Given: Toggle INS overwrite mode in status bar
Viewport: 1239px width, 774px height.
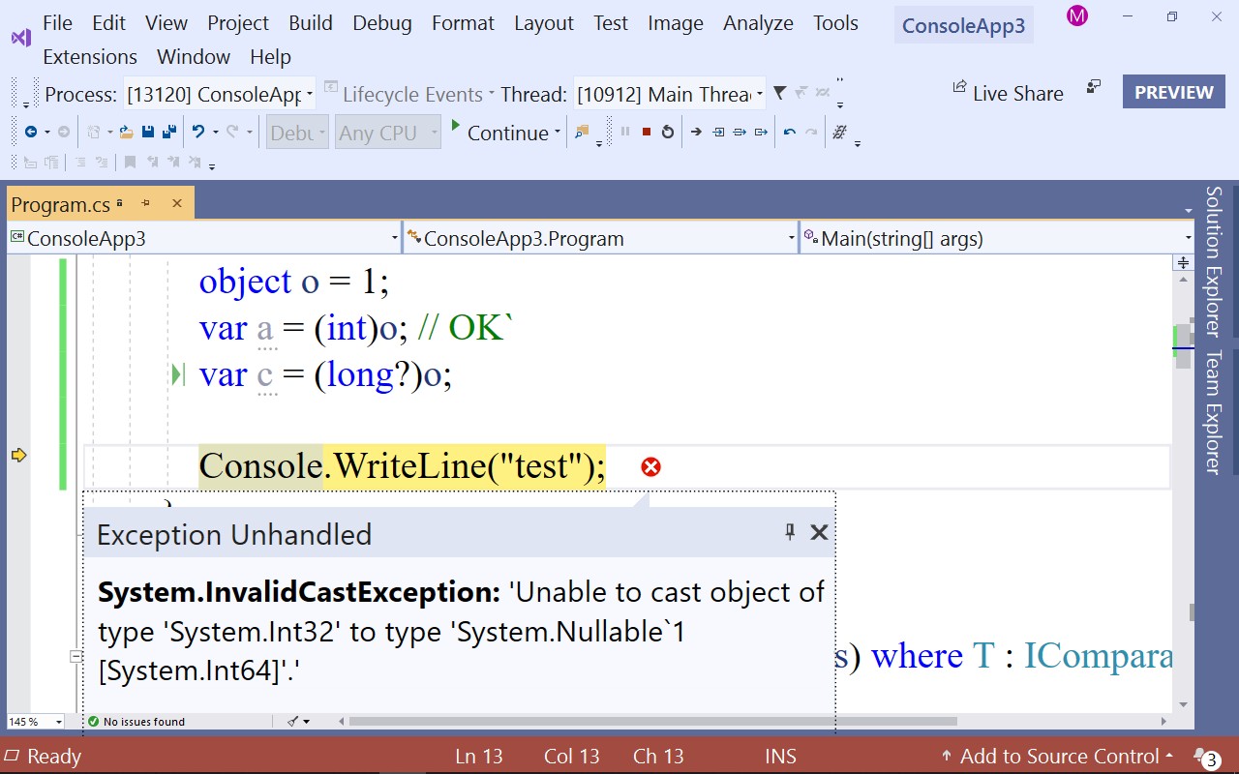Looking at the screenshot, I should 780,756.
